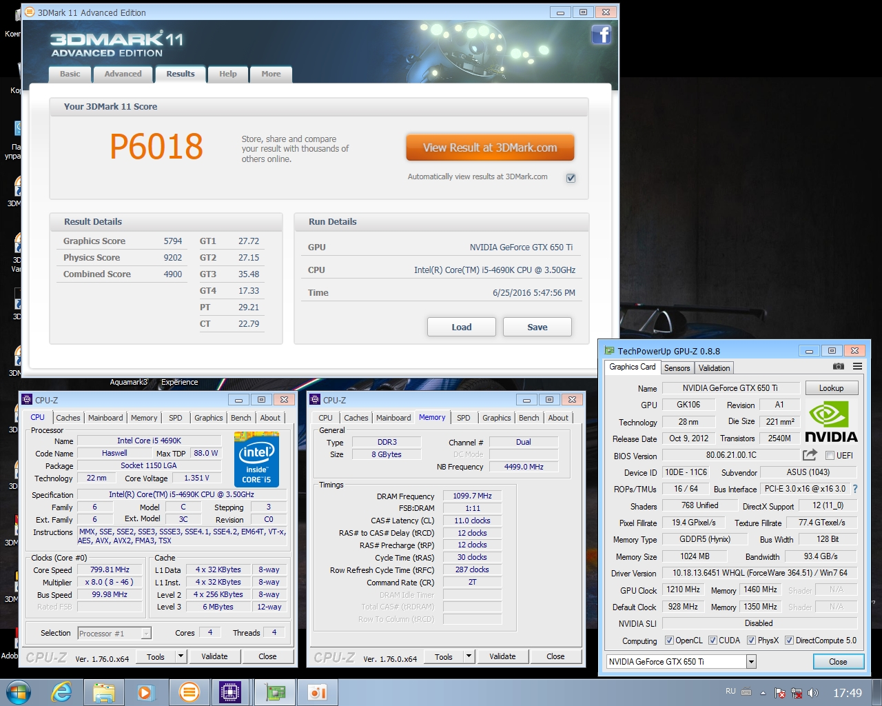Click the 3DMark 11 title bar icon
The height and width of the screenshot is (706, 882).
pyautogui.click(x=30, y=12)
